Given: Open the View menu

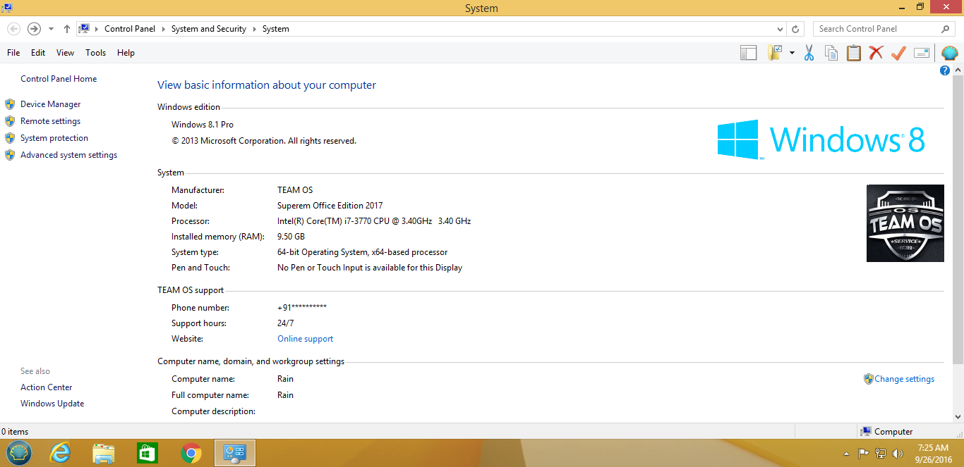Looking at the screenshot, I should pos(66,53).
